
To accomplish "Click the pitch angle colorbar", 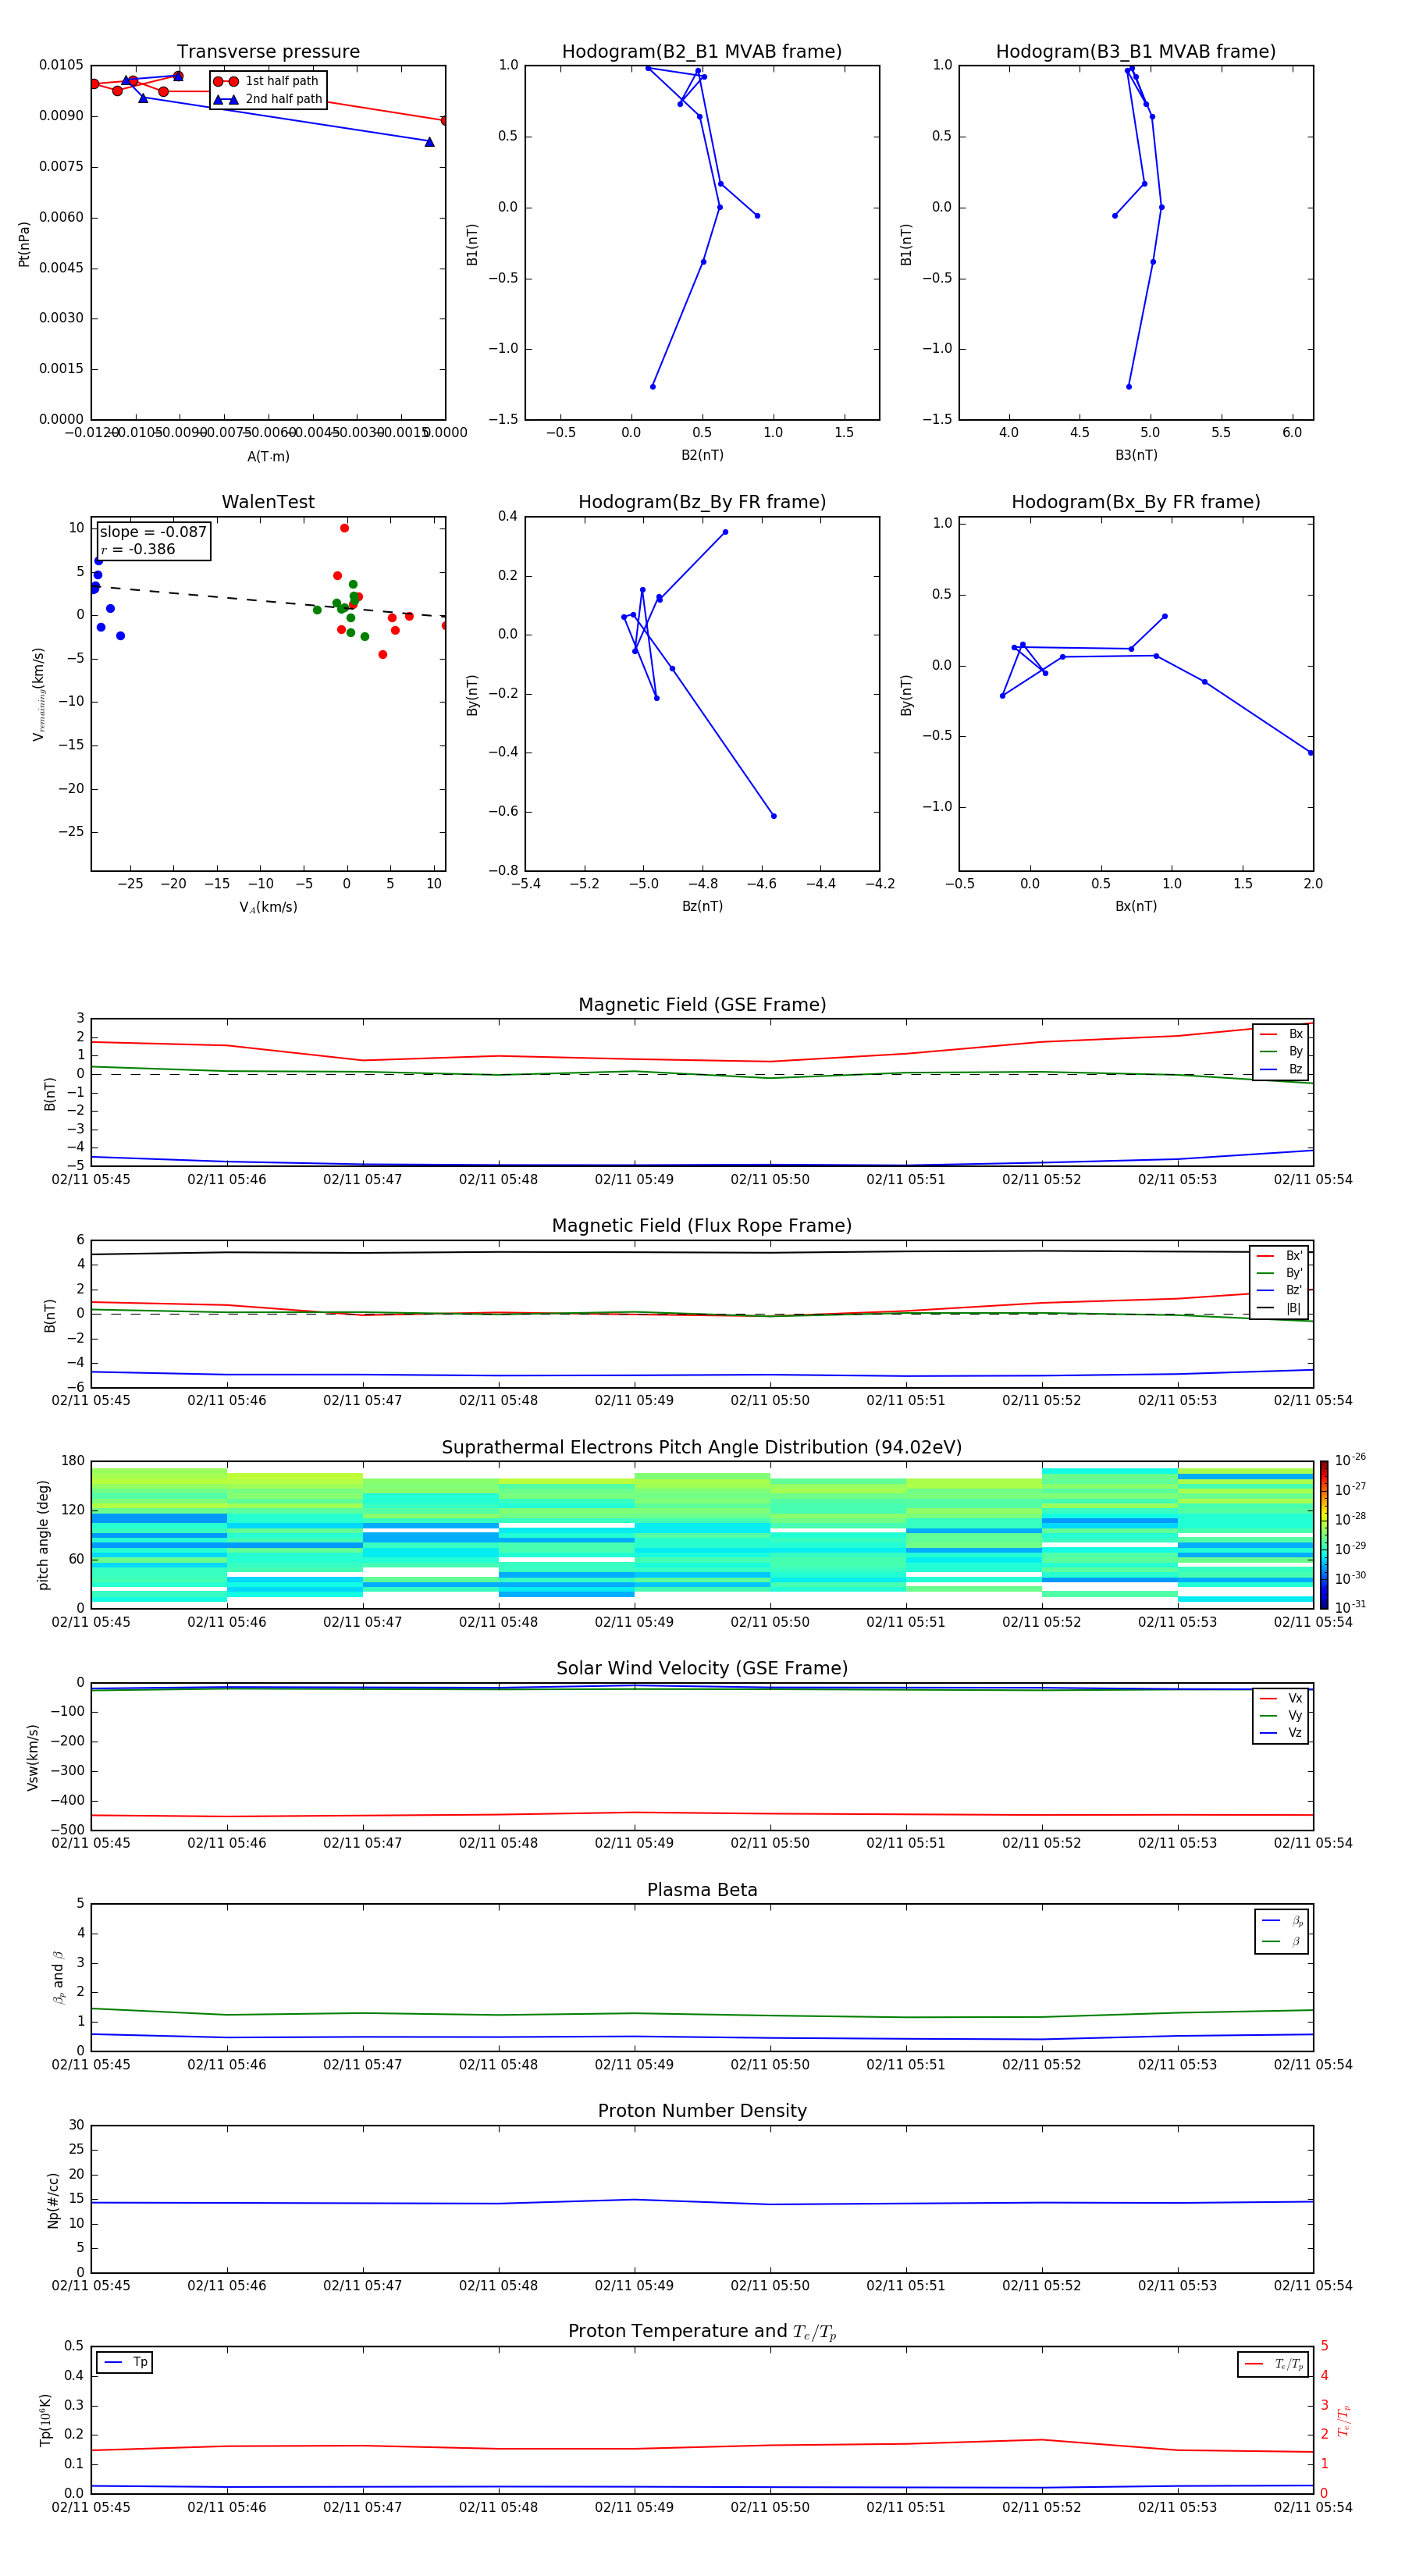I will tap(1324, 1535).
